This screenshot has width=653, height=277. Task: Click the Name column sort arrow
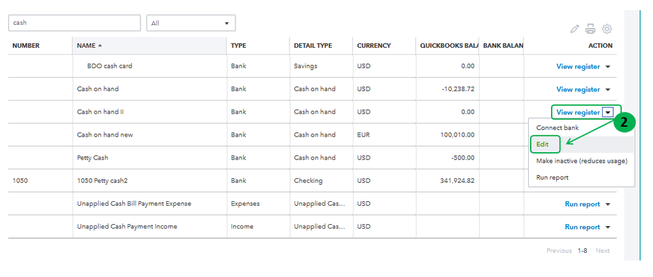[100, 46]
